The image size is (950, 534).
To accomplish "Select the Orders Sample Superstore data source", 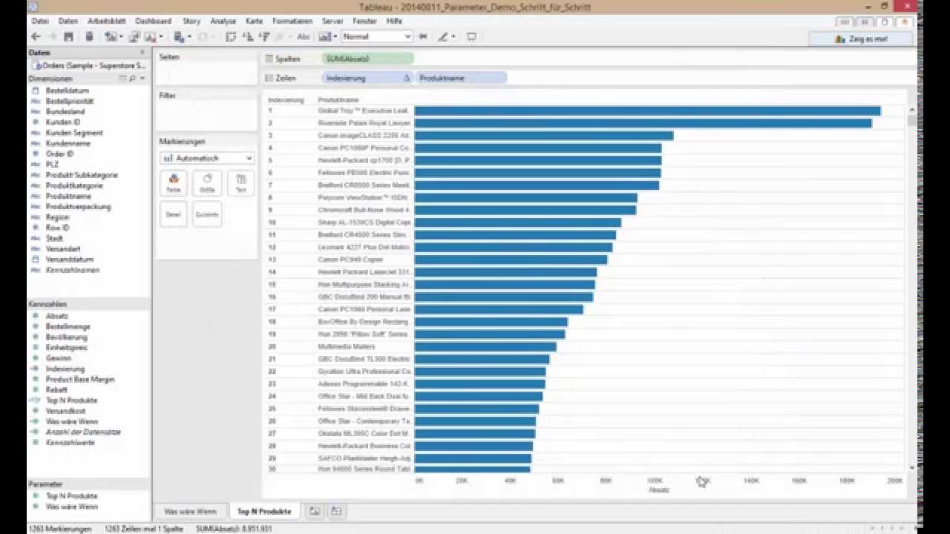I will pos(88,65).
